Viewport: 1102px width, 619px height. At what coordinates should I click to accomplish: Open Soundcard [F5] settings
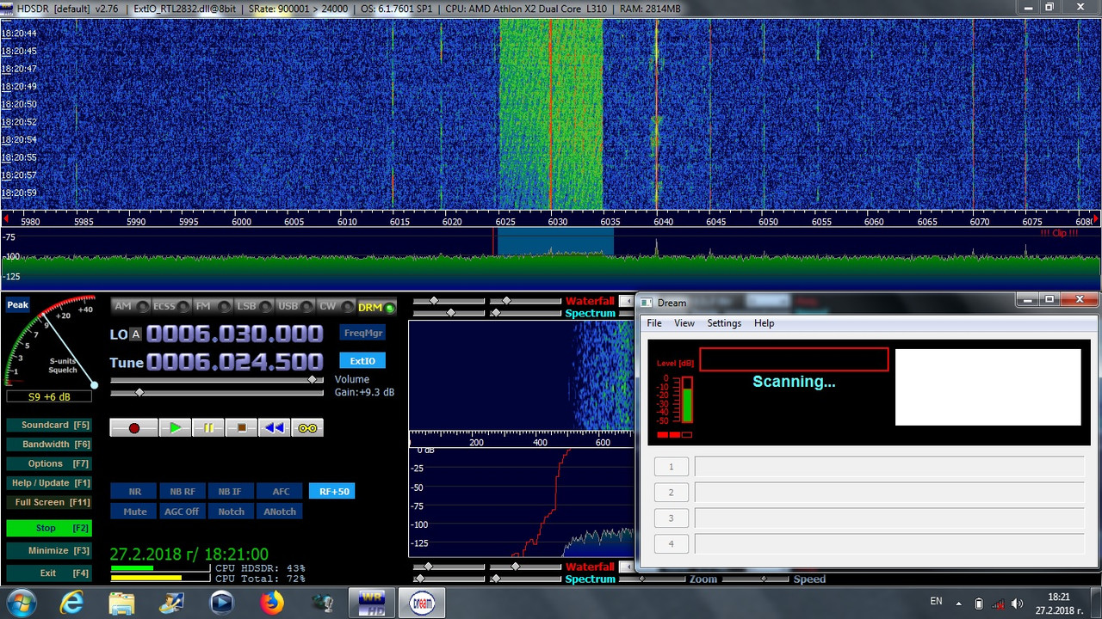[x=49, y=426]
